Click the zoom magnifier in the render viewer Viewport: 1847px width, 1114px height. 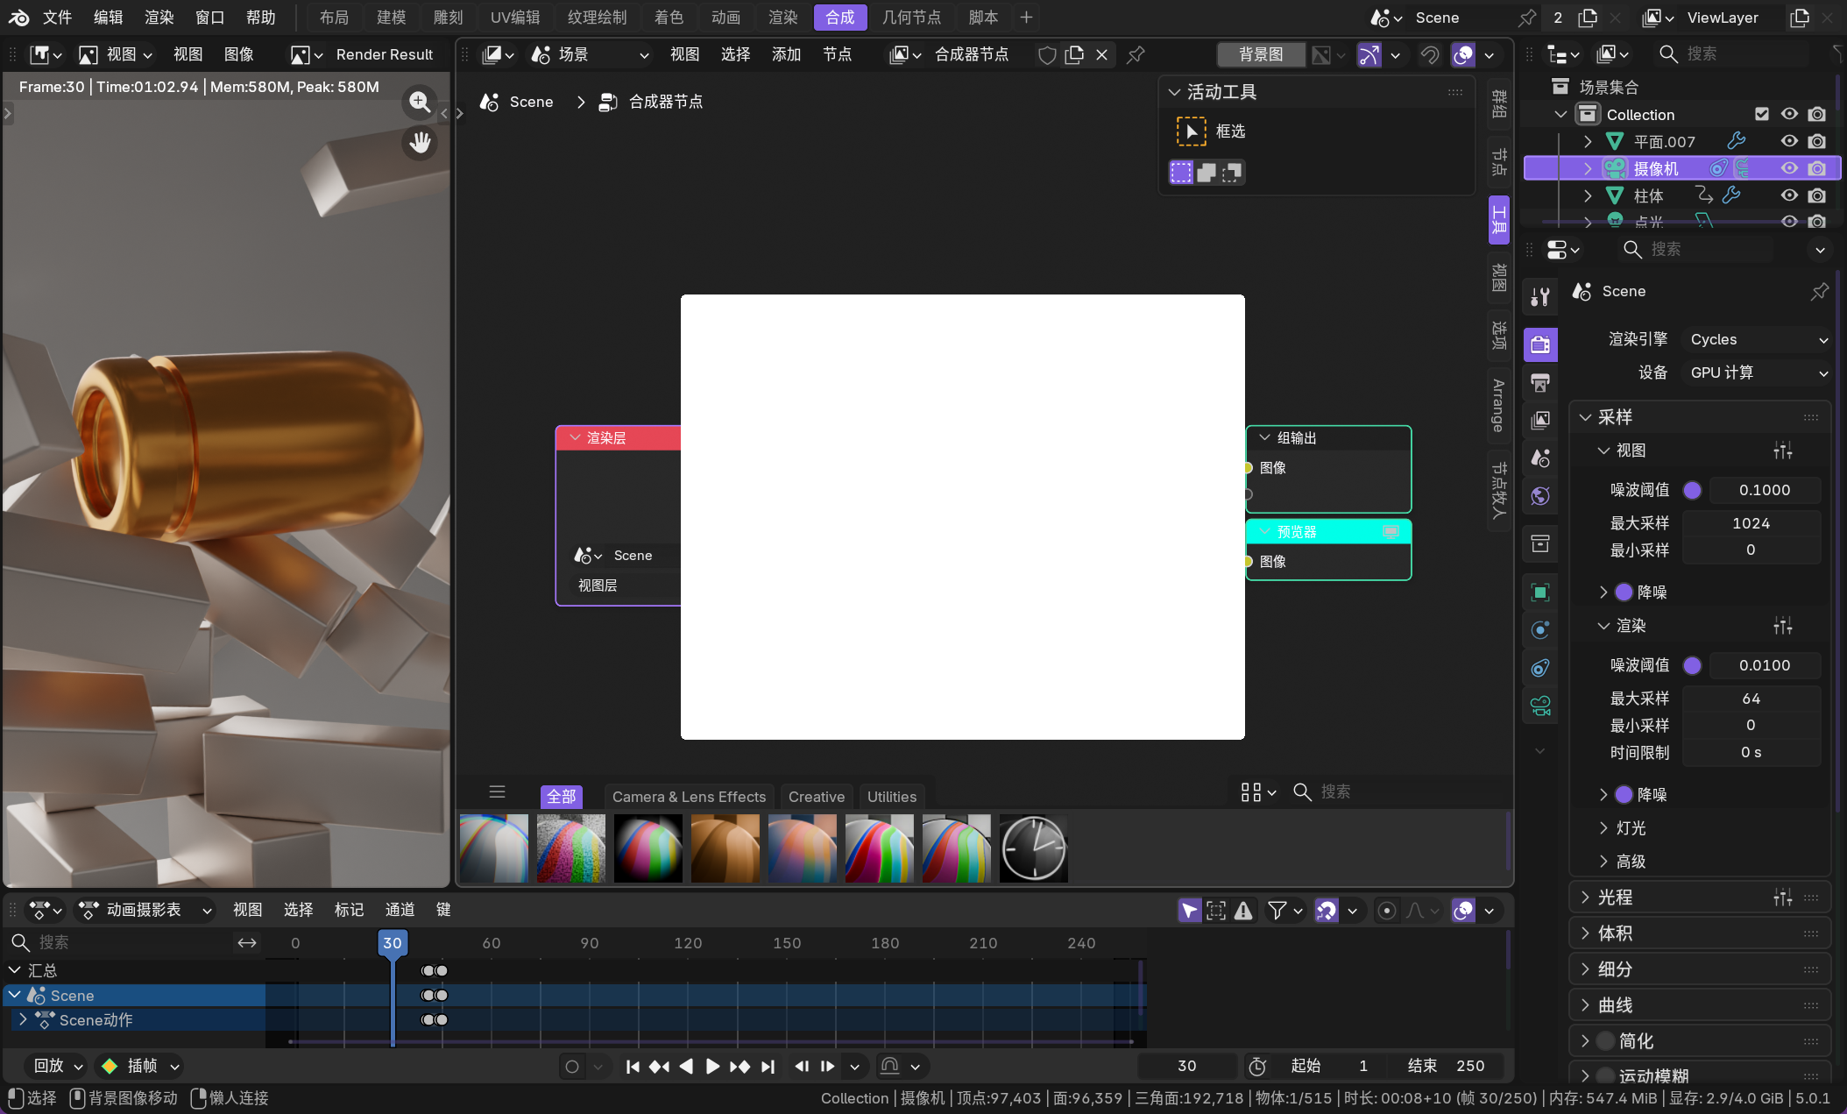pyautogui.click(x=420, y=103)
